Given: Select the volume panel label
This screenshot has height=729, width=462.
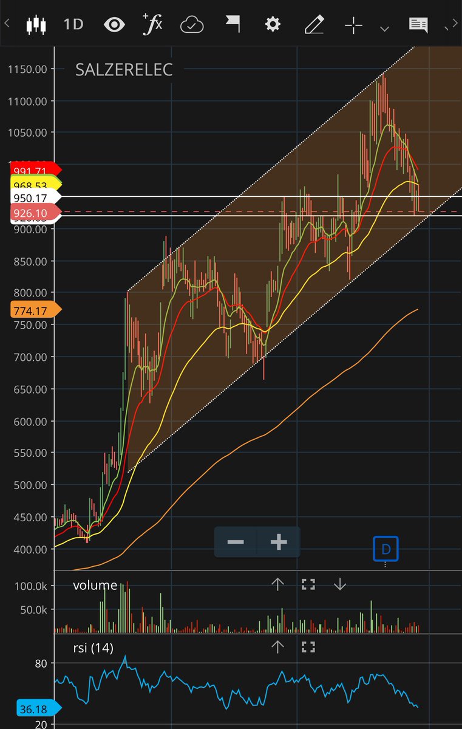Looking at the screenshot, I should click(x=95, y=586).
